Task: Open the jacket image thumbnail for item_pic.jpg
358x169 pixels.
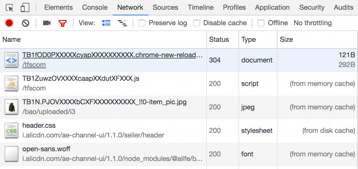Action: (x=11, y=107)
